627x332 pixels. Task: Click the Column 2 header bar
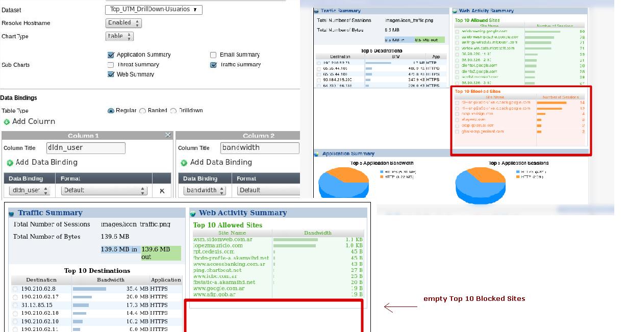coord(238,136)
